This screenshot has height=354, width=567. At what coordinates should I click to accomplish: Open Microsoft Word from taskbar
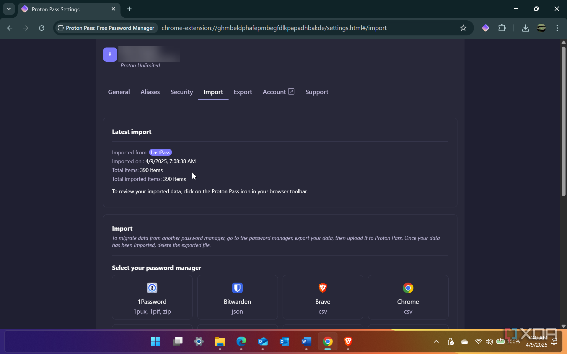click(x=306, y=342)
